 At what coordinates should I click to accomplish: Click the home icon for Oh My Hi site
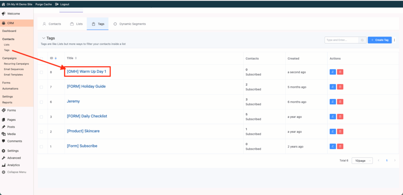coord(3,4)
